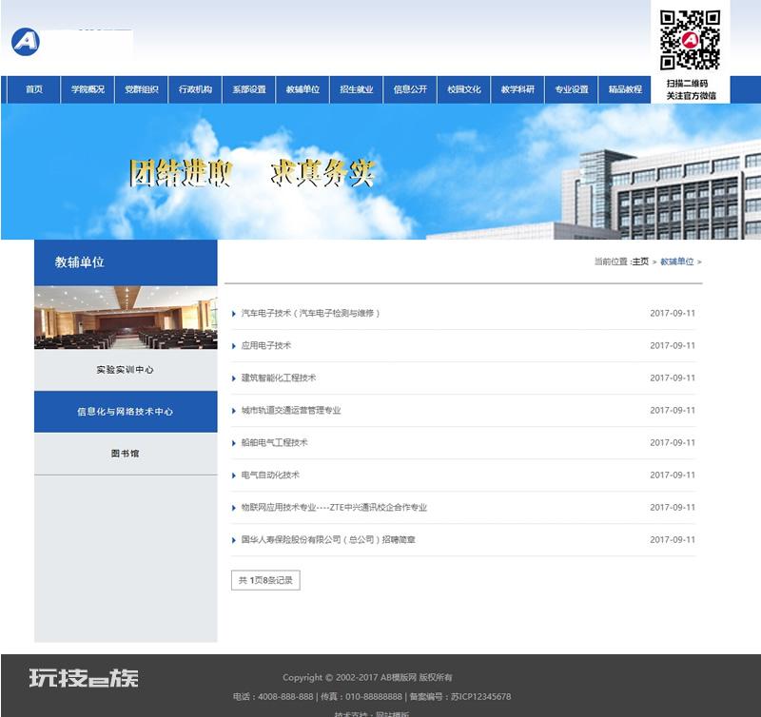Screen dimensions: 761x717
Task: Click arrow bullet beside 国华人寿保险 item
Action: tap(234, 540)
